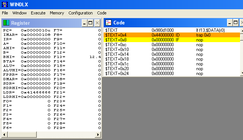This screenshot has width=243, height=140.
Task: Maximize the Register window
Action: tap(90, 23)
